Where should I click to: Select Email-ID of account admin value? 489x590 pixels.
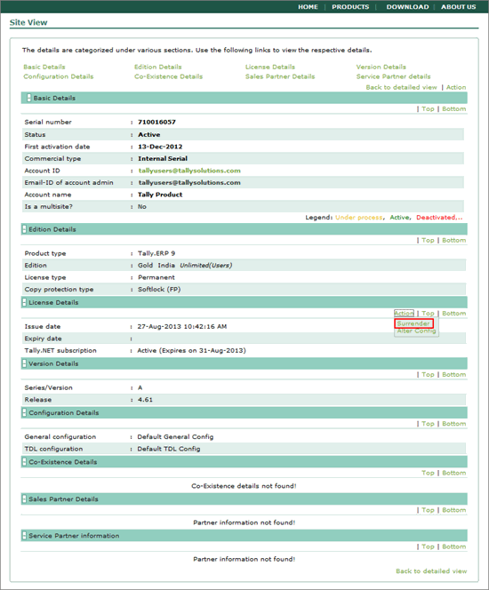click(x=189, y=183)
